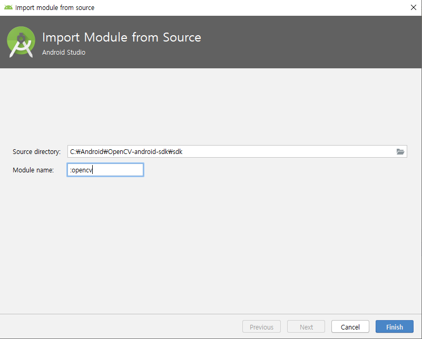
Task: Cancel the module import
Action: pyautogui.click(x=350, y=327)
